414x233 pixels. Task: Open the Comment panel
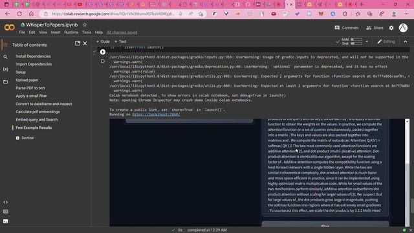coord(347,28)
